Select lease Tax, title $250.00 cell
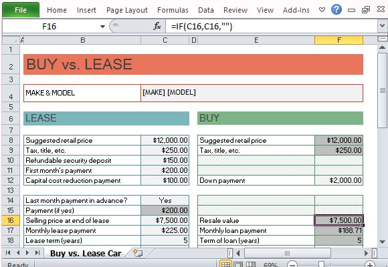This screenshot has height=267, width=388. click(x=165, y=150)
